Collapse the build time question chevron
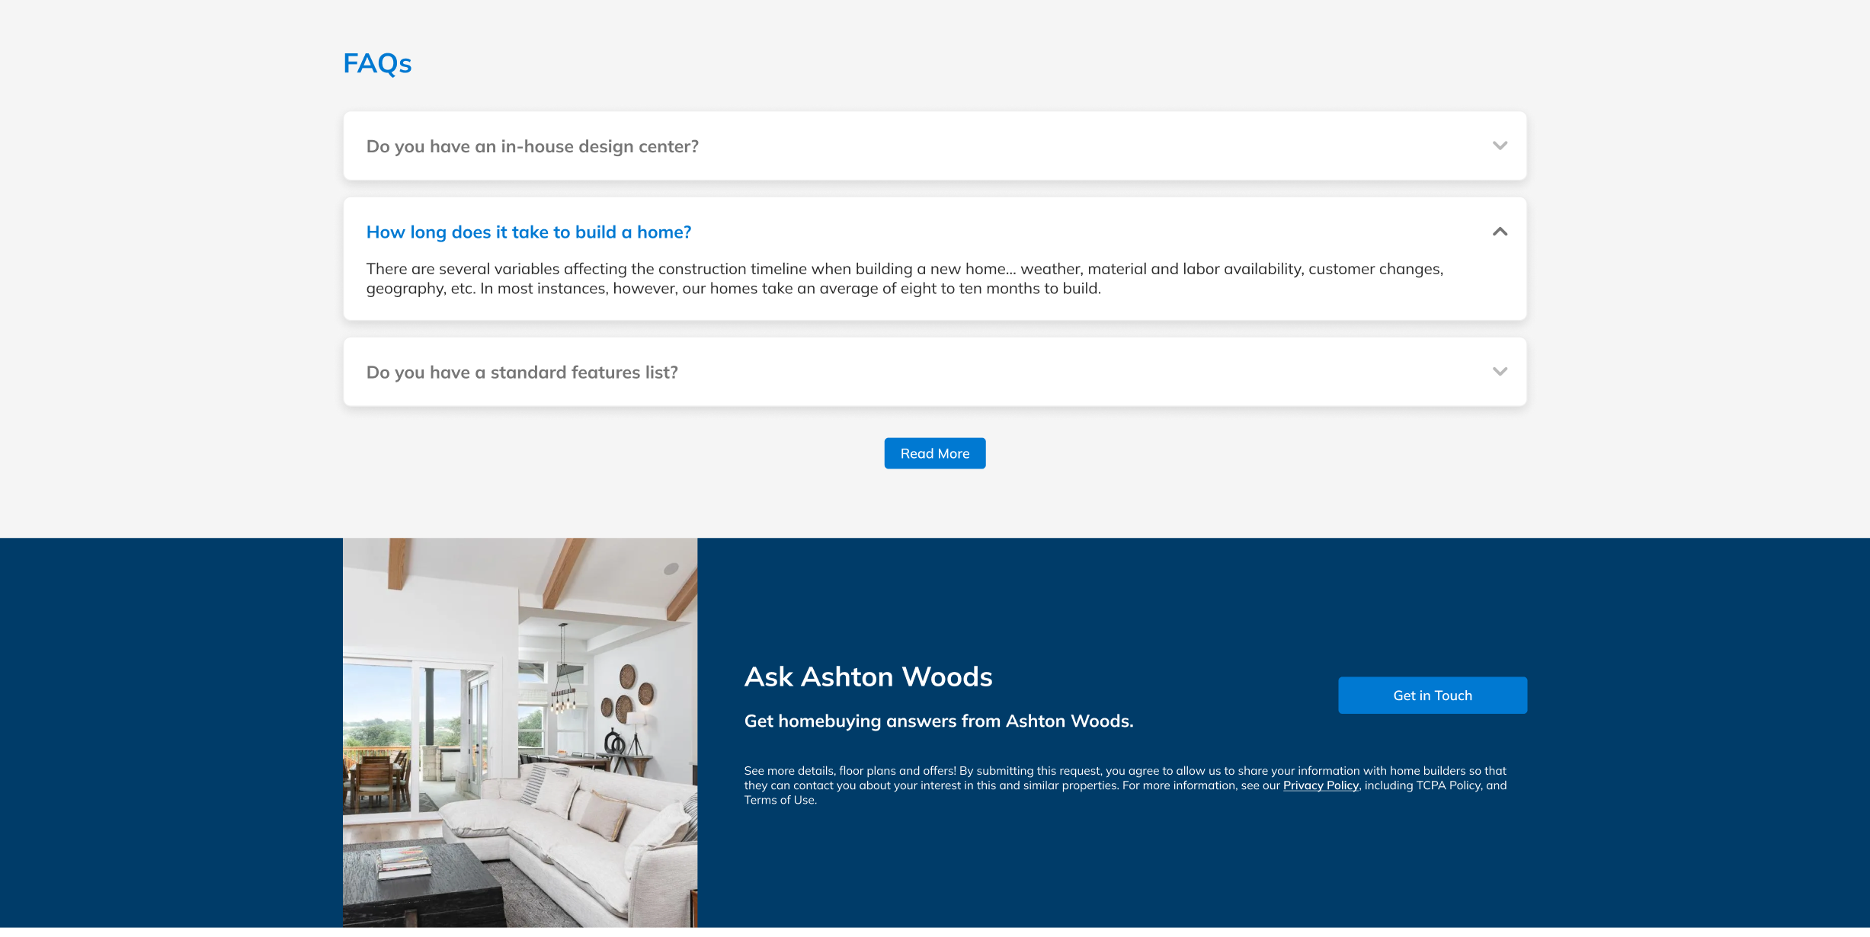Viewport: 1870px width, 937px height. pyautogui.click(x=1500, y=232)
